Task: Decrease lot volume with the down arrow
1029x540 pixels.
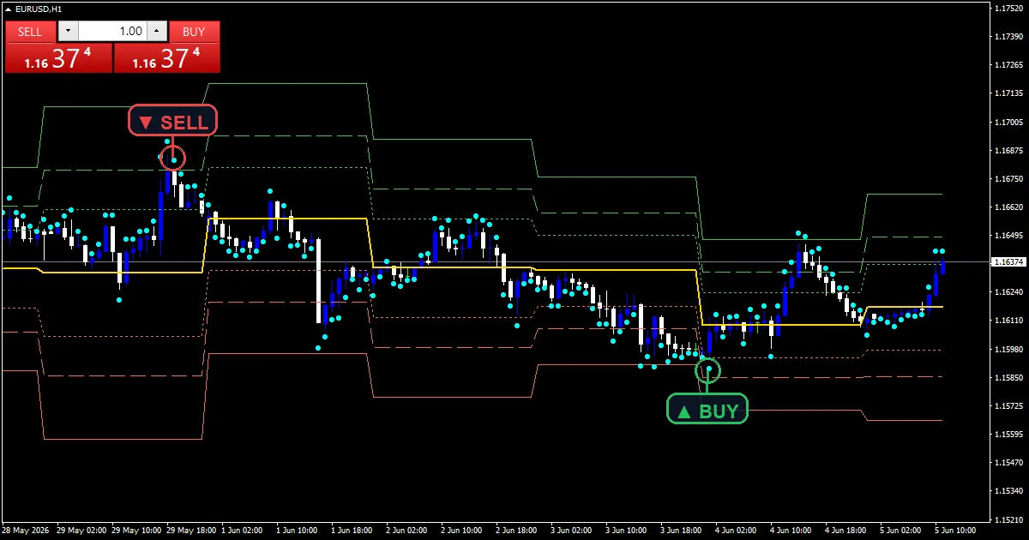Action: [x=68, y=32]
